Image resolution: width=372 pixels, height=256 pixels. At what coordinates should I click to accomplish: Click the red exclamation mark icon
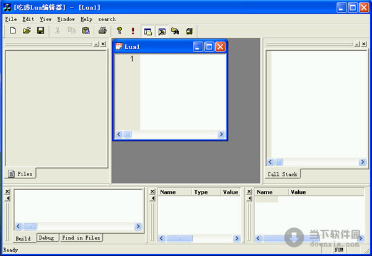point(133,31)
